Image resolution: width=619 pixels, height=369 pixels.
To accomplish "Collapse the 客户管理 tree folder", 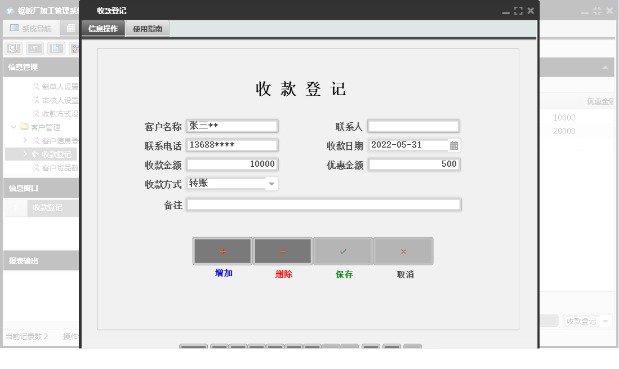I will (14, 127).
